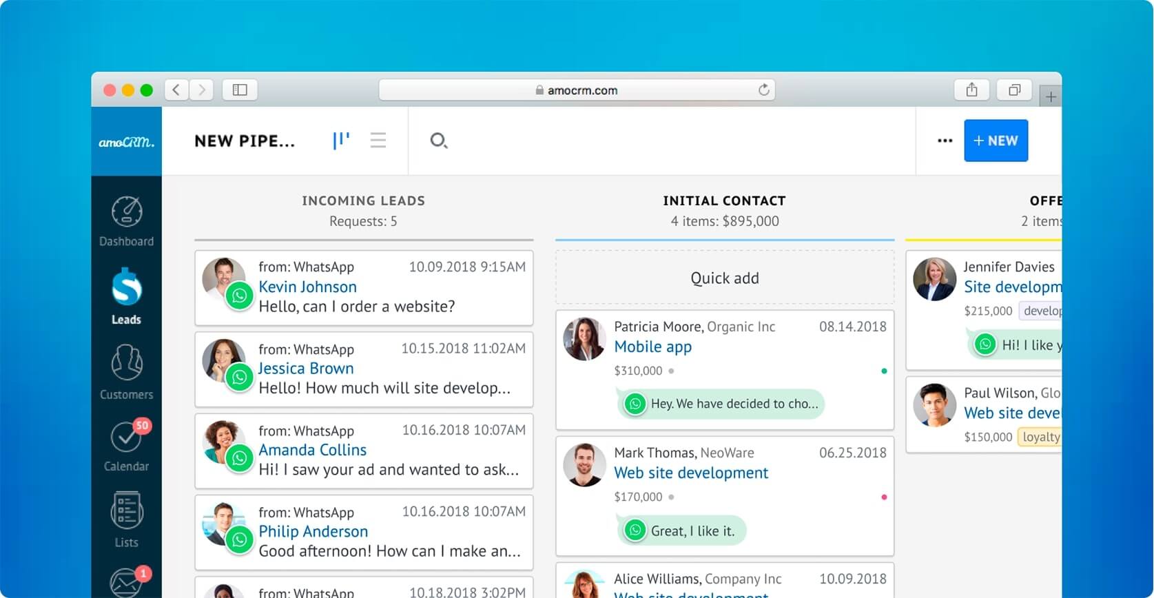Expand the NEW PIPE... pipeline selector
Image resolution: width=1154 pixels, height=598 pixels.
point(245,141)
